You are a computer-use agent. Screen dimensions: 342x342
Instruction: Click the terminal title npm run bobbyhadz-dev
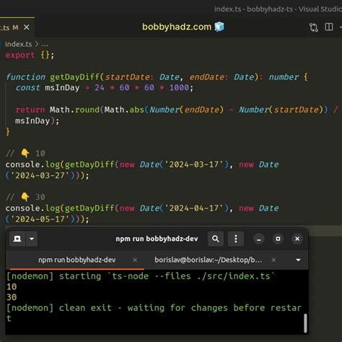(x=157, y=239)
